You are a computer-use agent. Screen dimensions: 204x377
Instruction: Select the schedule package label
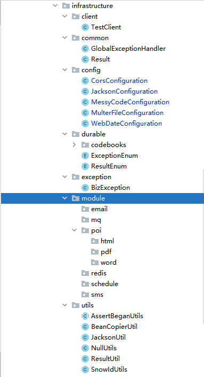pos(104,284)
